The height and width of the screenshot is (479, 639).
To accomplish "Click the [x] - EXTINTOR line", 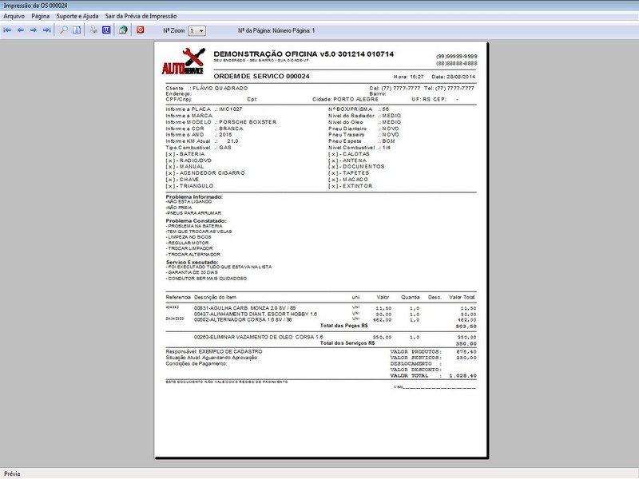I will (x=351, y=186).
